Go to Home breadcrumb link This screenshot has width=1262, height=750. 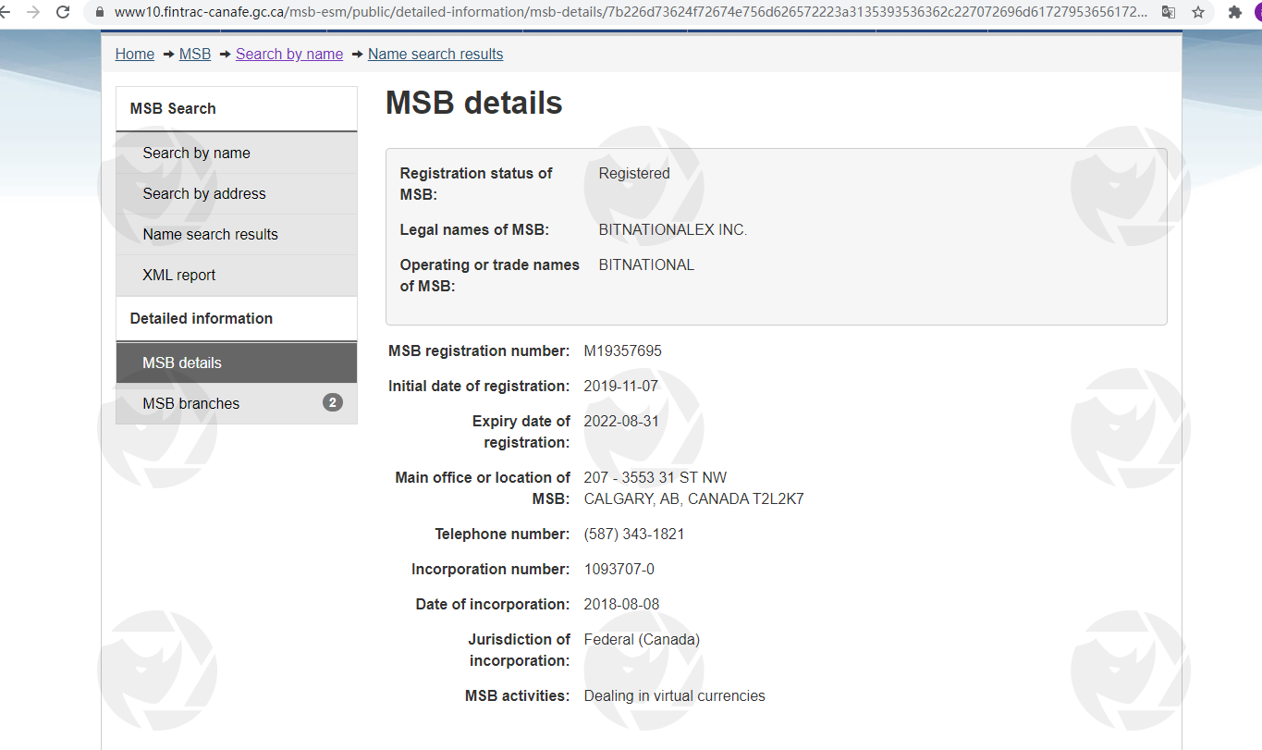pos(134,54)
